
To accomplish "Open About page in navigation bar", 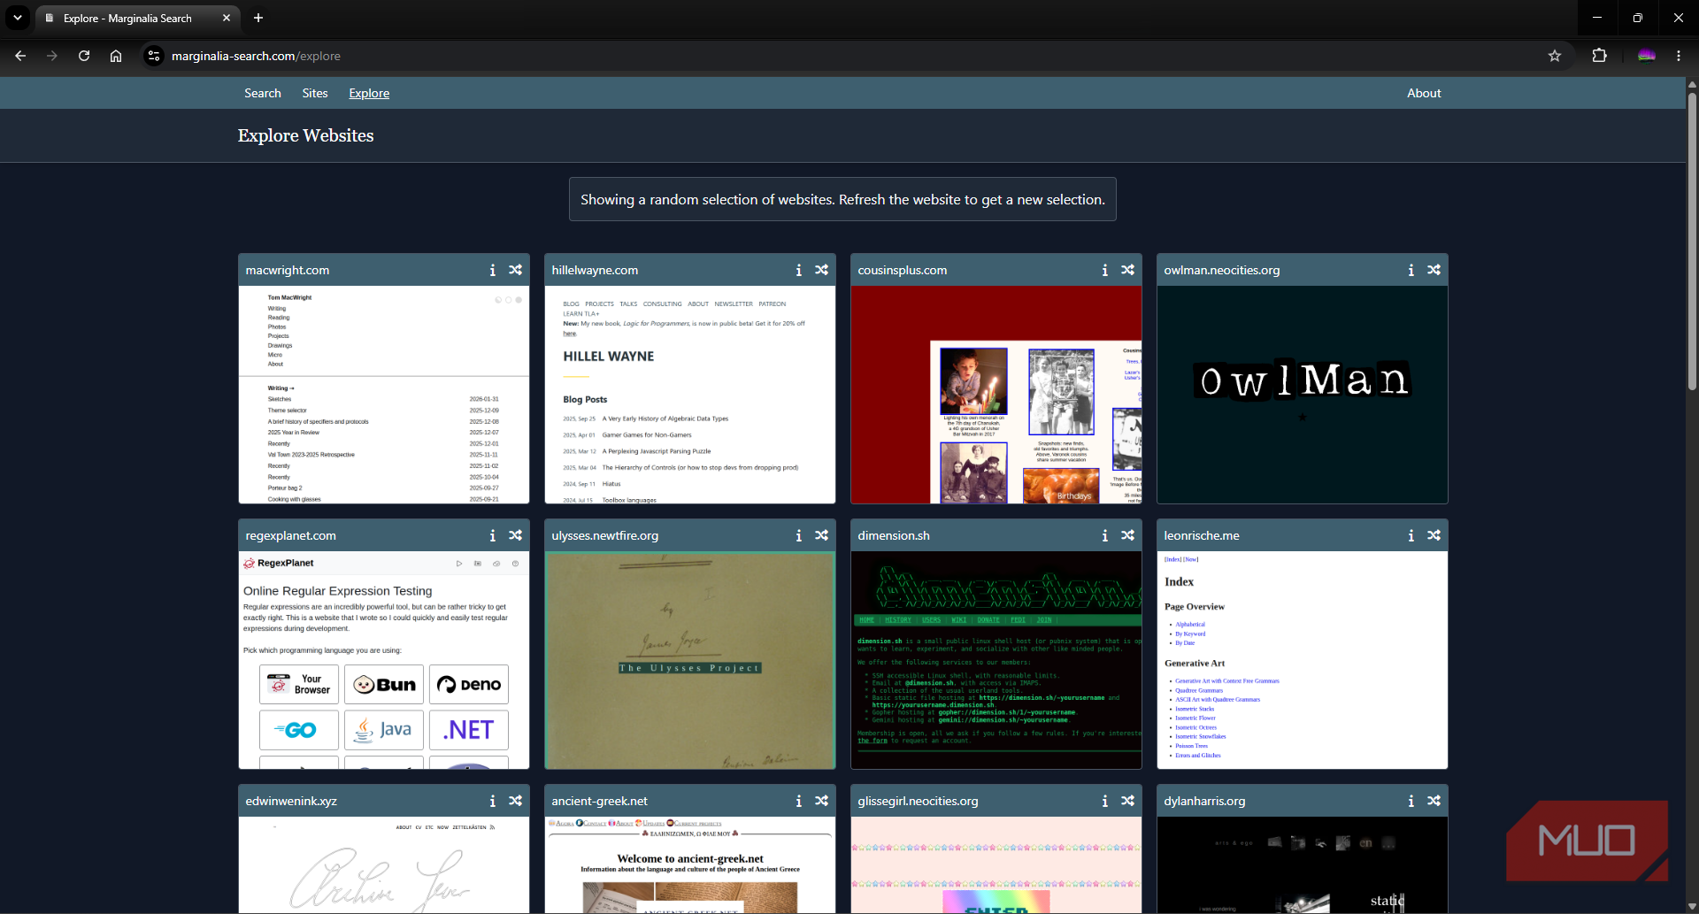I will click(1424, 93).
